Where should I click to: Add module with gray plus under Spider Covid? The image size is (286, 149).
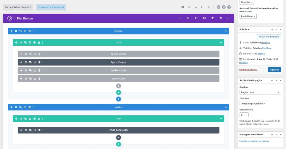(x=118, y=86)
